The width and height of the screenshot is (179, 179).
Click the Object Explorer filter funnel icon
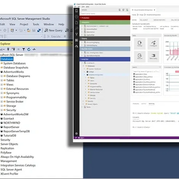24,50
